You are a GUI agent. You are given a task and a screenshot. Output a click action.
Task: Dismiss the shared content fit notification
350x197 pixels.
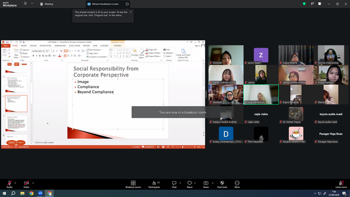[x=131, y=12]
